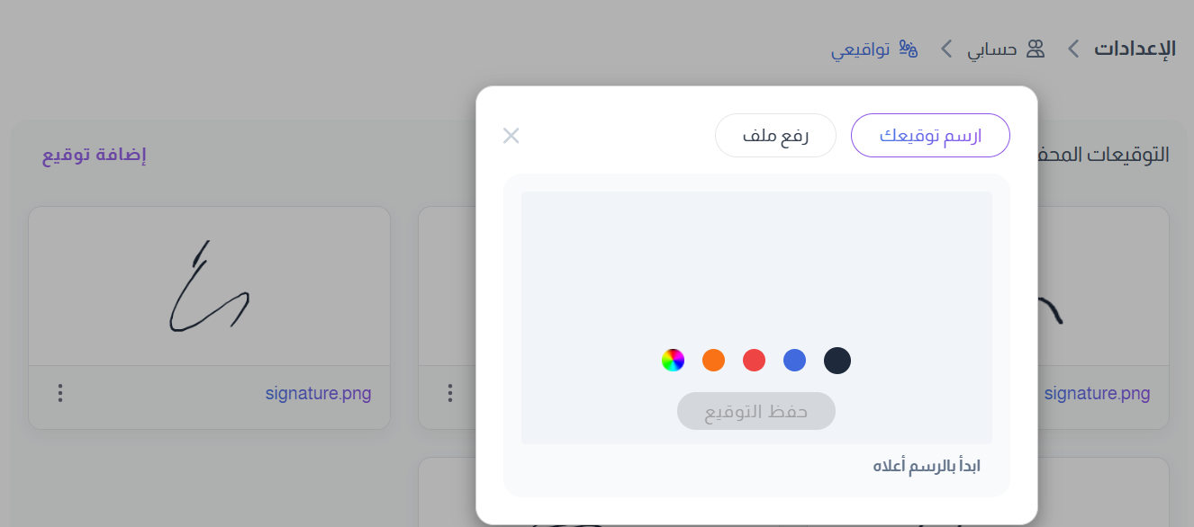Switch to رفع ملف upload tab
The image size is (1194, 527).
(775, 136)
